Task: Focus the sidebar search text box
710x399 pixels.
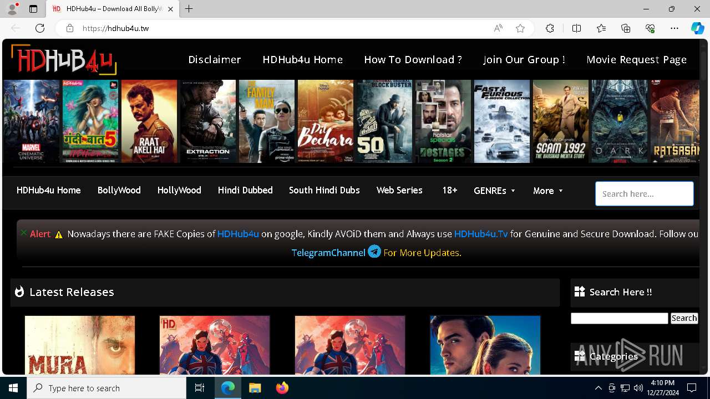Action: pyautogui.click(x=620, y=318)
